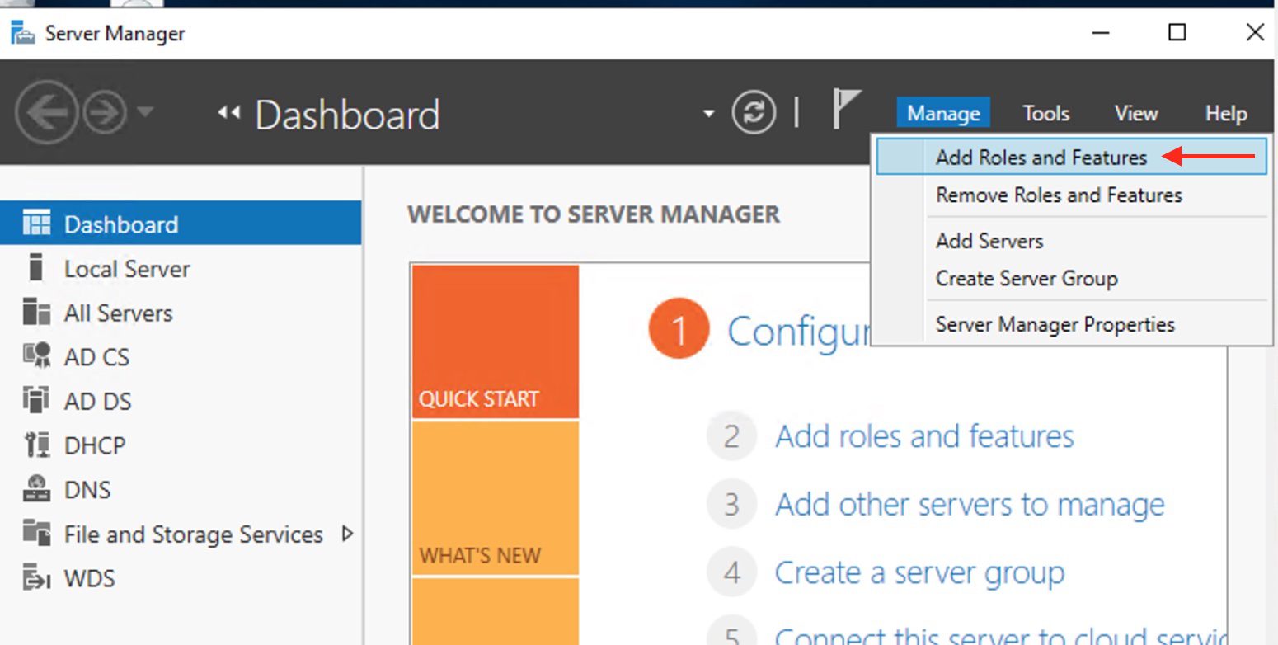The width and height of the screenshot is (1278, 645).
Task: Click the Dashboard grid icon in sidebar
Action: coord(36,224)
